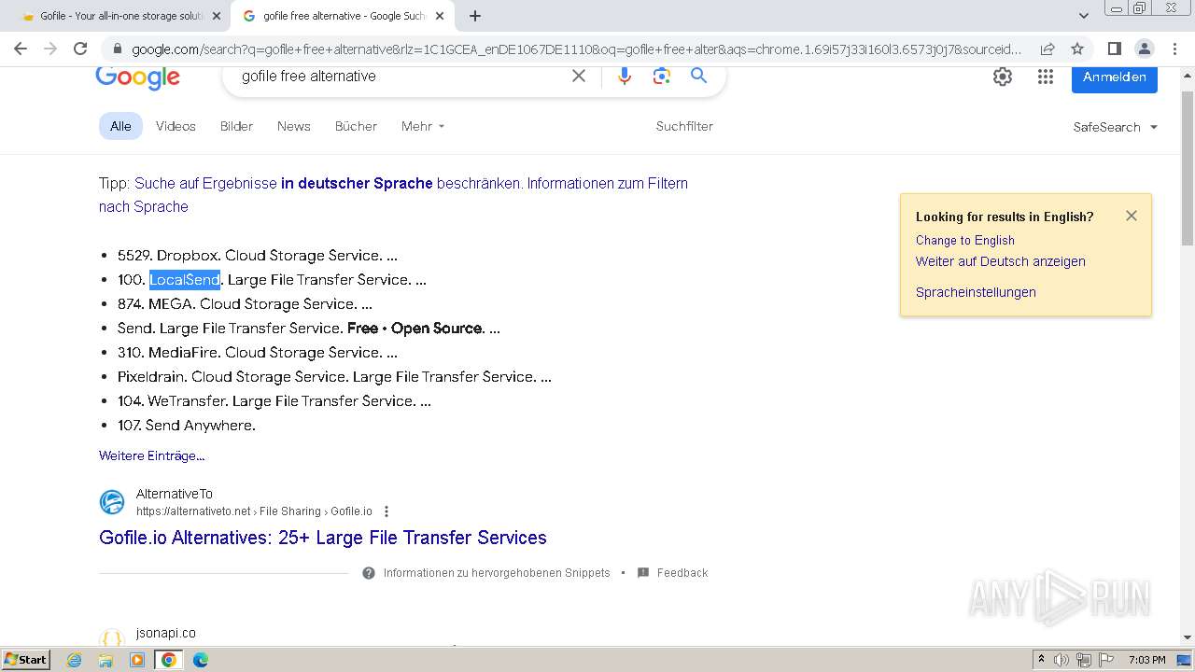Viewport: 1195px width, 672px height.
Task: Open File Explorer in taskbar
Action: point(105,660)
